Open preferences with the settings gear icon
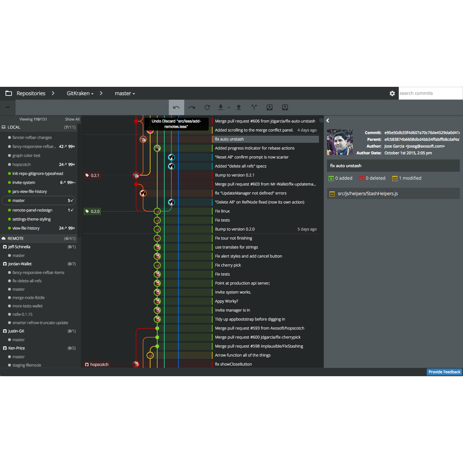 click(392, 93)
